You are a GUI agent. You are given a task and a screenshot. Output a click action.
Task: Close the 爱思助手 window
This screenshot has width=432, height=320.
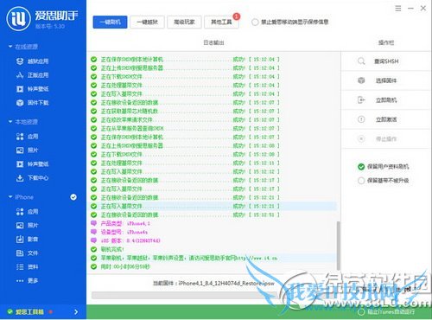point(423,9)
